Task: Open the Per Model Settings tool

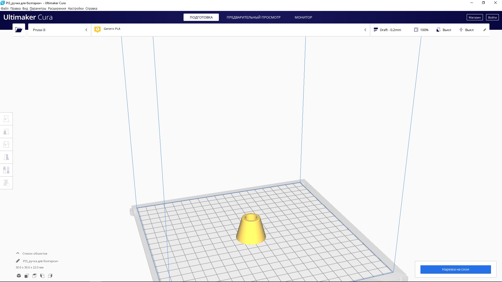Action: 6,170
